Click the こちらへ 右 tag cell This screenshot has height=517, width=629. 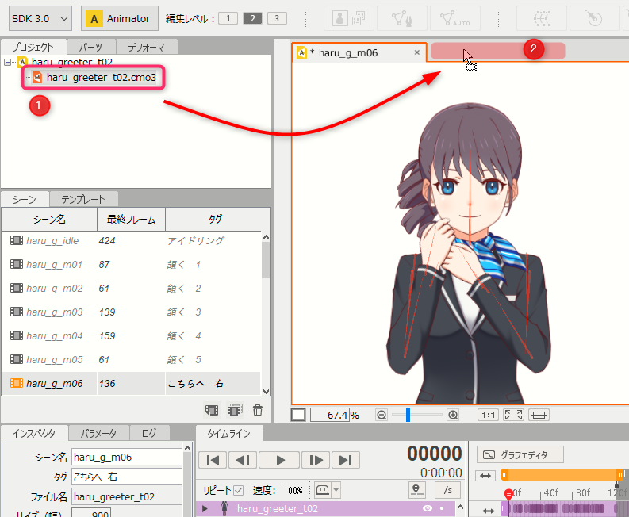(213, 384)
